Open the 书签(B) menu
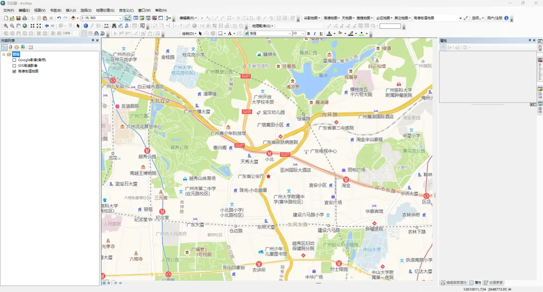 pyautogui.click(x=55, y=11)
